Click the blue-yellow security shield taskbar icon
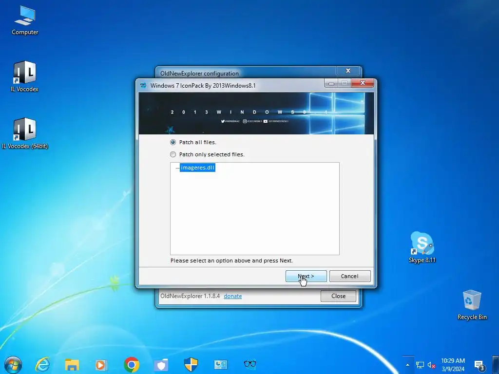 pos(191,364)
